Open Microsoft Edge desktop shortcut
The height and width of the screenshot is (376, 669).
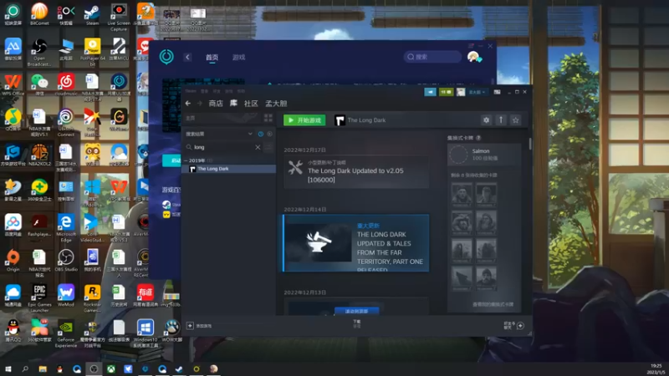coord(66,228)
